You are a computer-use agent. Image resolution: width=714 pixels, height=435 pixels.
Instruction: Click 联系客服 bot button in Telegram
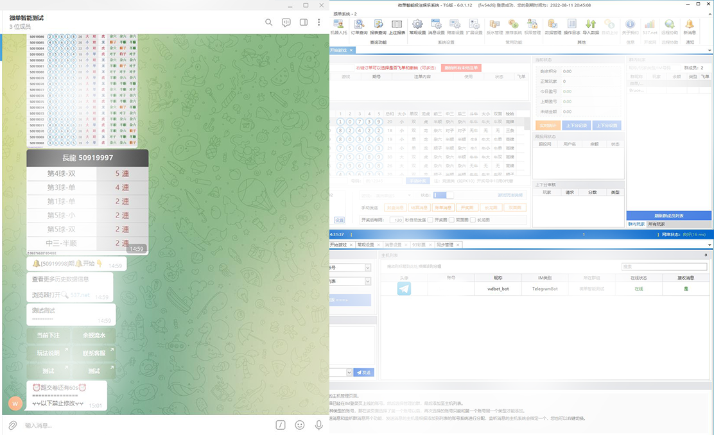tap(94, 353)
